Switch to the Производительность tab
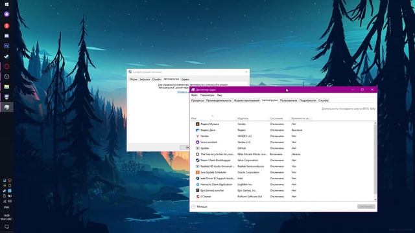This screenshot has height=233, width=415. (x=219, y=101)
